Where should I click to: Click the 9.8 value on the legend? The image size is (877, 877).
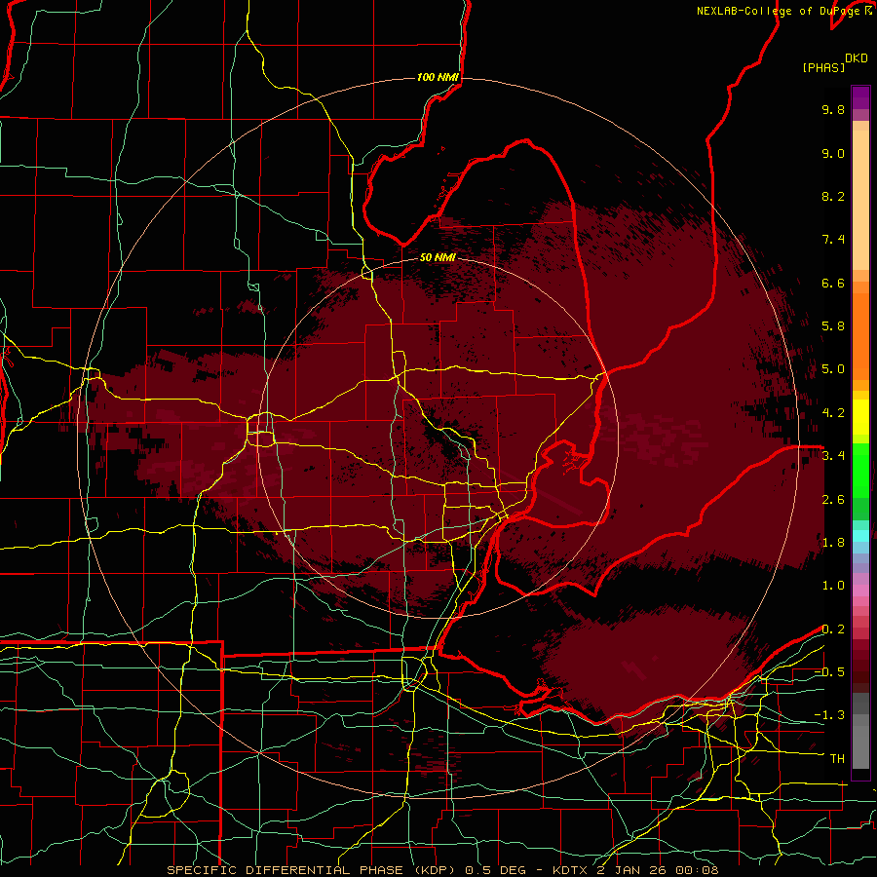833,109
